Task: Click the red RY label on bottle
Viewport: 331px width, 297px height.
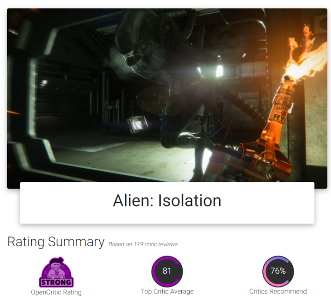Action: (x=280, y=117)
